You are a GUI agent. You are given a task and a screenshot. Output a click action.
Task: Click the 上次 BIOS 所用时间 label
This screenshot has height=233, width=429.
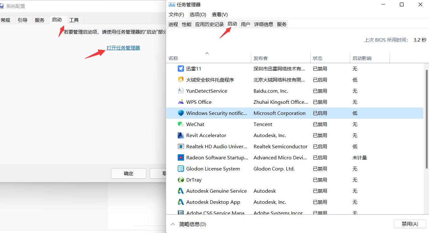[x=386, y=40]
